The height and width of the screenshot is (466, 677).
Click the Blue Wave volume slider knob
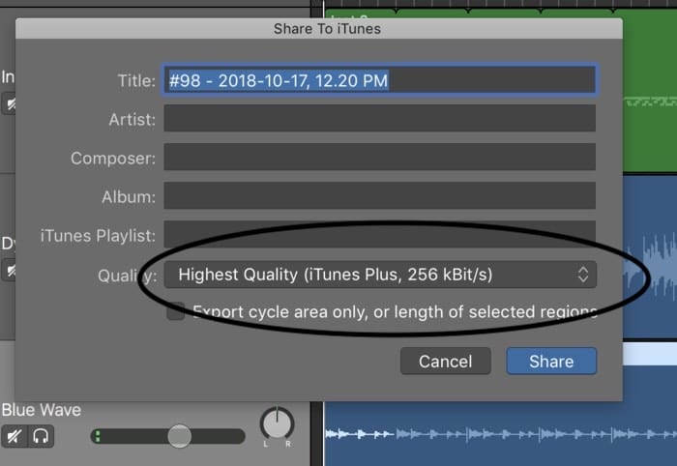pyautogui.click(x=179, y=436)
